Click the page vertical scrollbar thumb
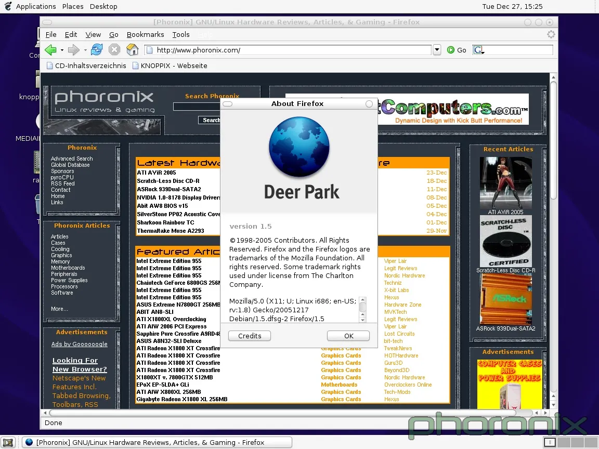This screenshot has width=599, height=449. tap(553, 140)
